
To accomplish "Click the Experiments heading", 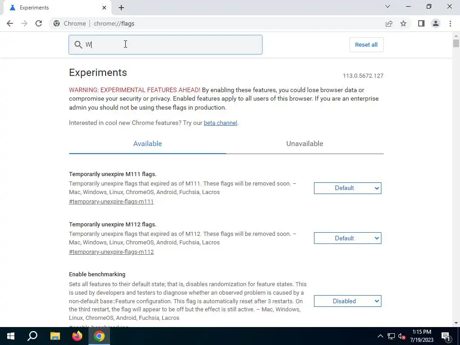I will tap(98, 72).
